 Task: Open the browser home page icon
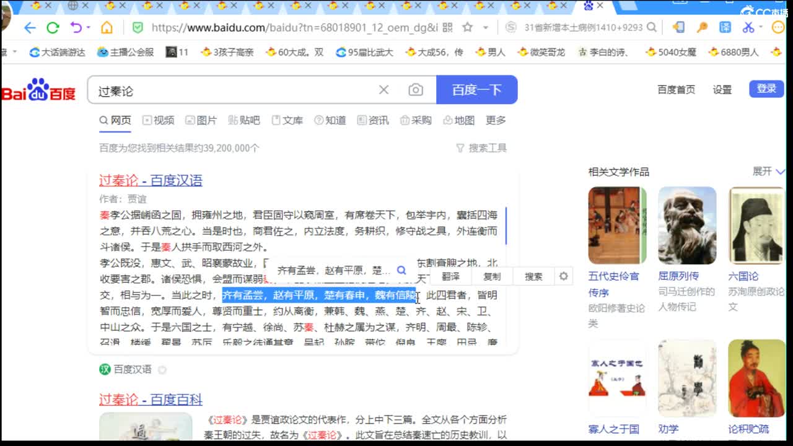[107, 28]
